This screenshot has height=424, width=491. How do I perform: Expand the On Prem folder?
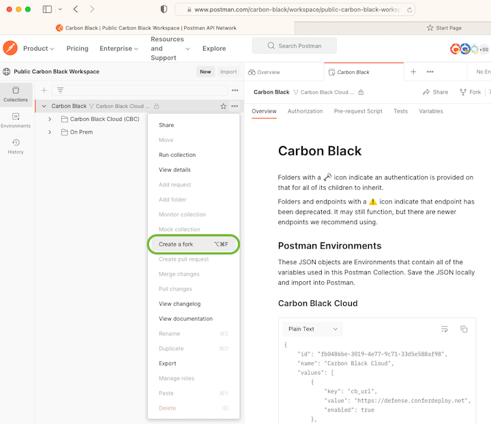[x=50, y=132]
